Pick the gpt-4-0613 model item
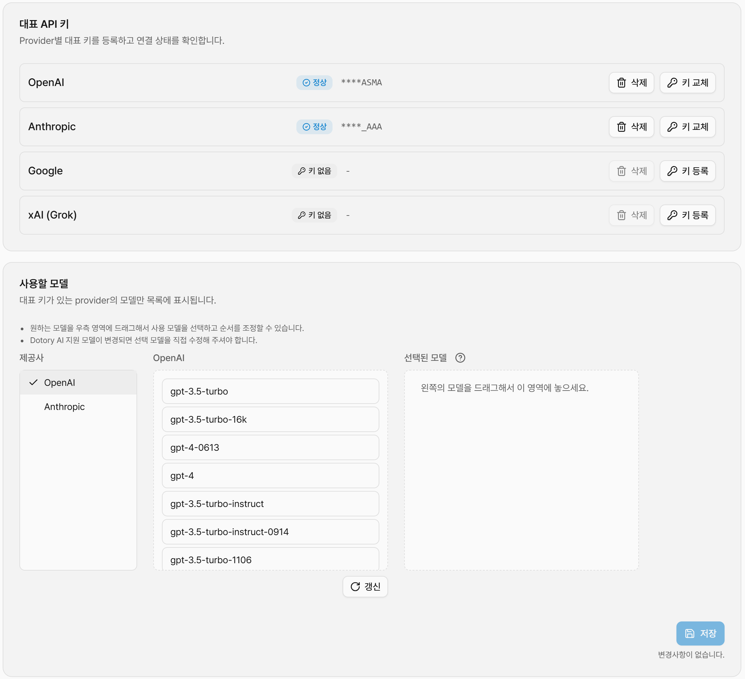745x679 pixels. pyautogui.click(x=270, y=447)
